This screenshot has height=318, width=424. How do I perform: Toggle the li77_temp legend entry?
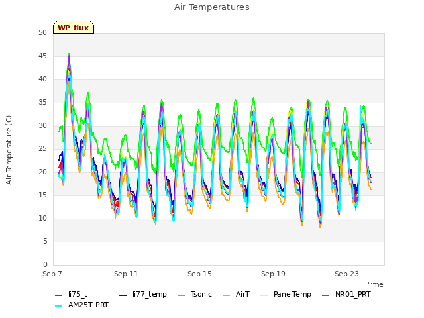tap(143, 294)
